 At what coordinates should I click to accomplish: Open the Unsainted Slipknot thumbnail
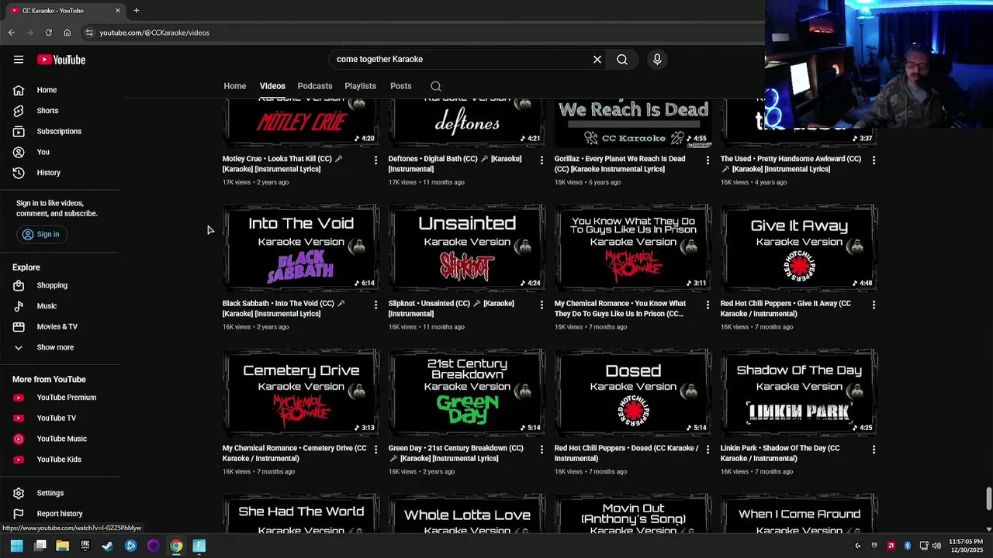pos(467,247)
